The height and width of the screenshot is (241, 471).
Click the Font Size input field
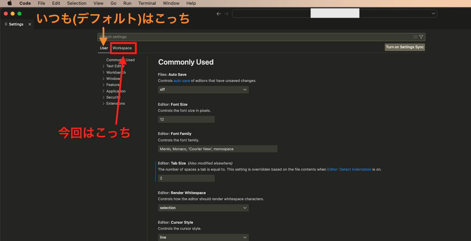coord(186,119)
